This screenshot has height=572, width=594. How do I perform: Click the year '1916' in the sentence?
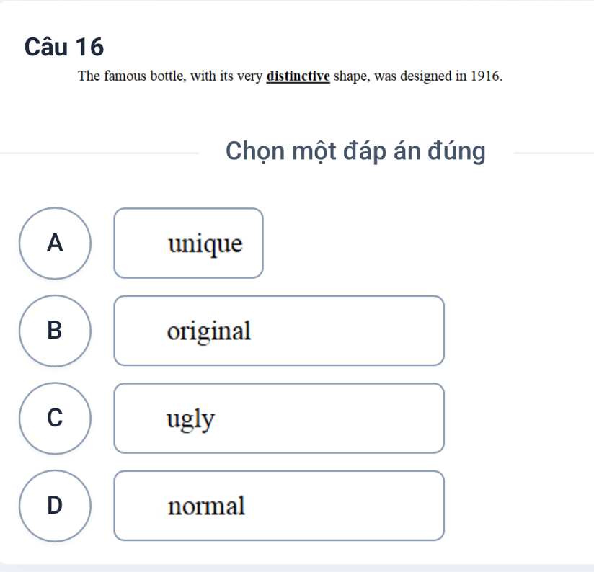click(x=484, y=76)
